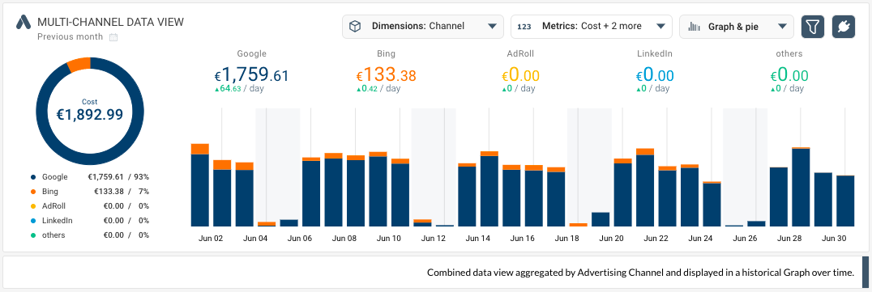The height and width of the screenshot is (292, 872).
Task: Click the Previous month date range label
Action: pos(70,36)
